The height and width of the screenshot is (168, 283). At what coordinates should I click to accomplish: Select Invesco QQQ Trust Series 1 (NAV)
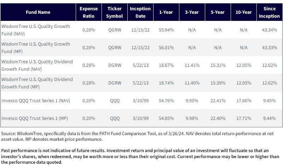click(36, 100)
